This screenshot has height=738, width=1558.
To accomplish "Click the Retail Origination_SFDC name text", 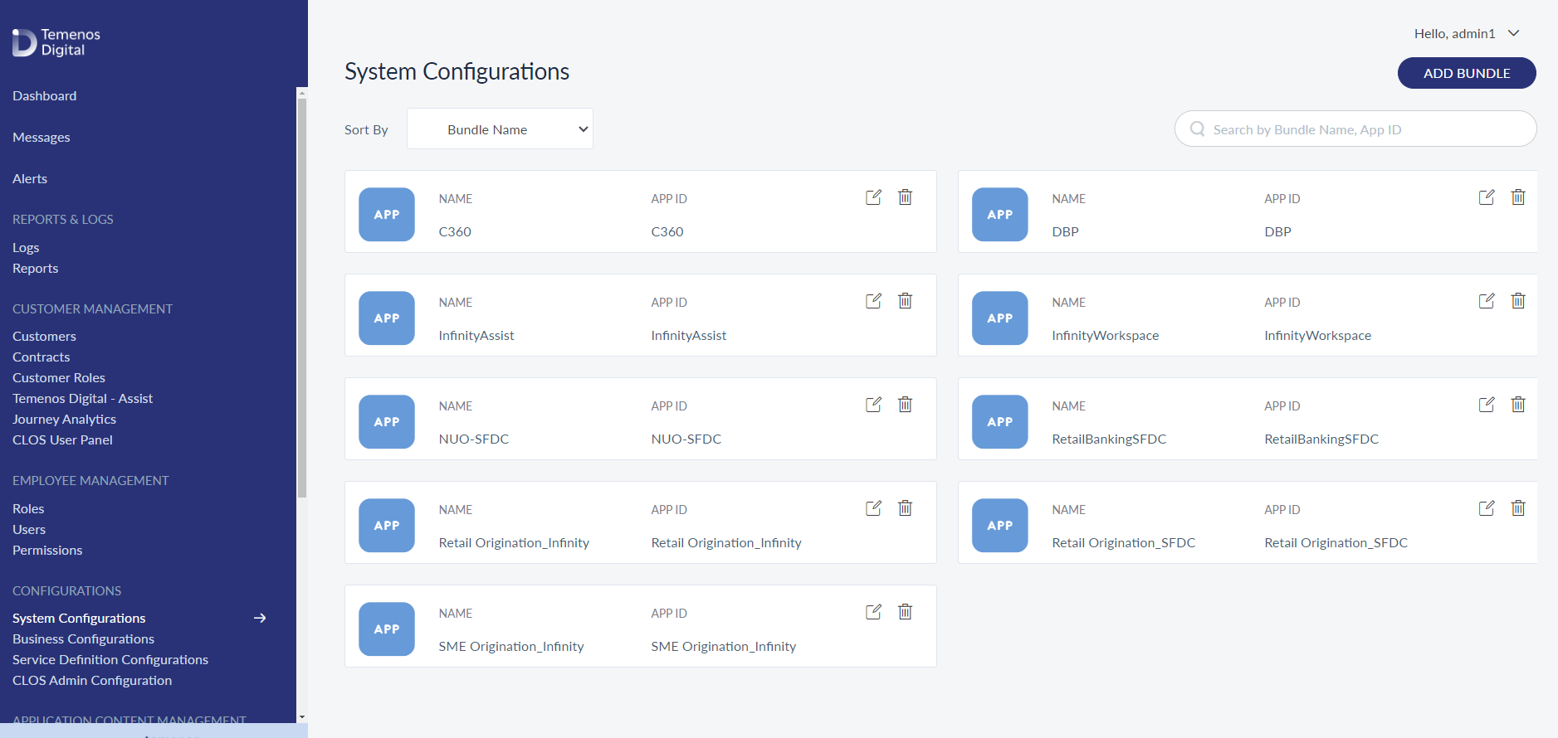I will point(1123,543).
